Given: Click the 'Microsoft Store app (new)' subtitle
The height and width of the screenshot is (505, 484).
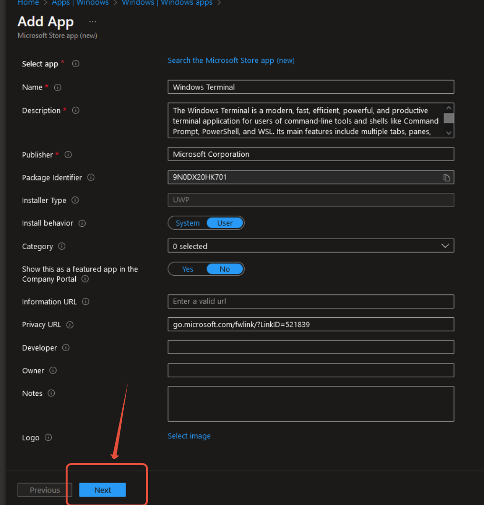Looking at the screenshot, I should tap(57, 36).
